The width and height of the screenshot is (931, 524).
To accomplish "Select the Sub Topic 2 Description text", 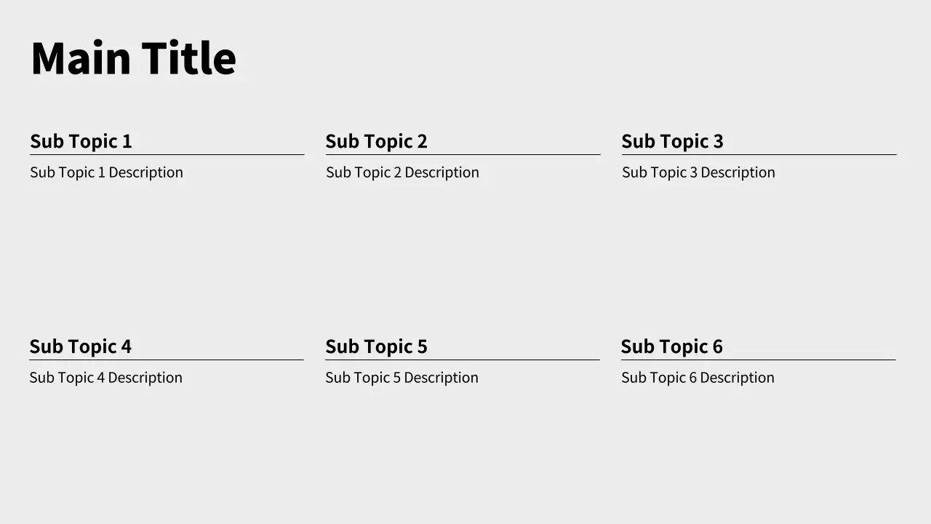I will point(402,172).
